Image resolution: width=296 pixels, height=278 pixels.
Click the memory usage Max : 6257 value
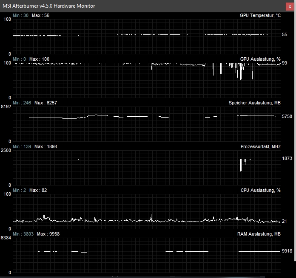click(46, 103)
